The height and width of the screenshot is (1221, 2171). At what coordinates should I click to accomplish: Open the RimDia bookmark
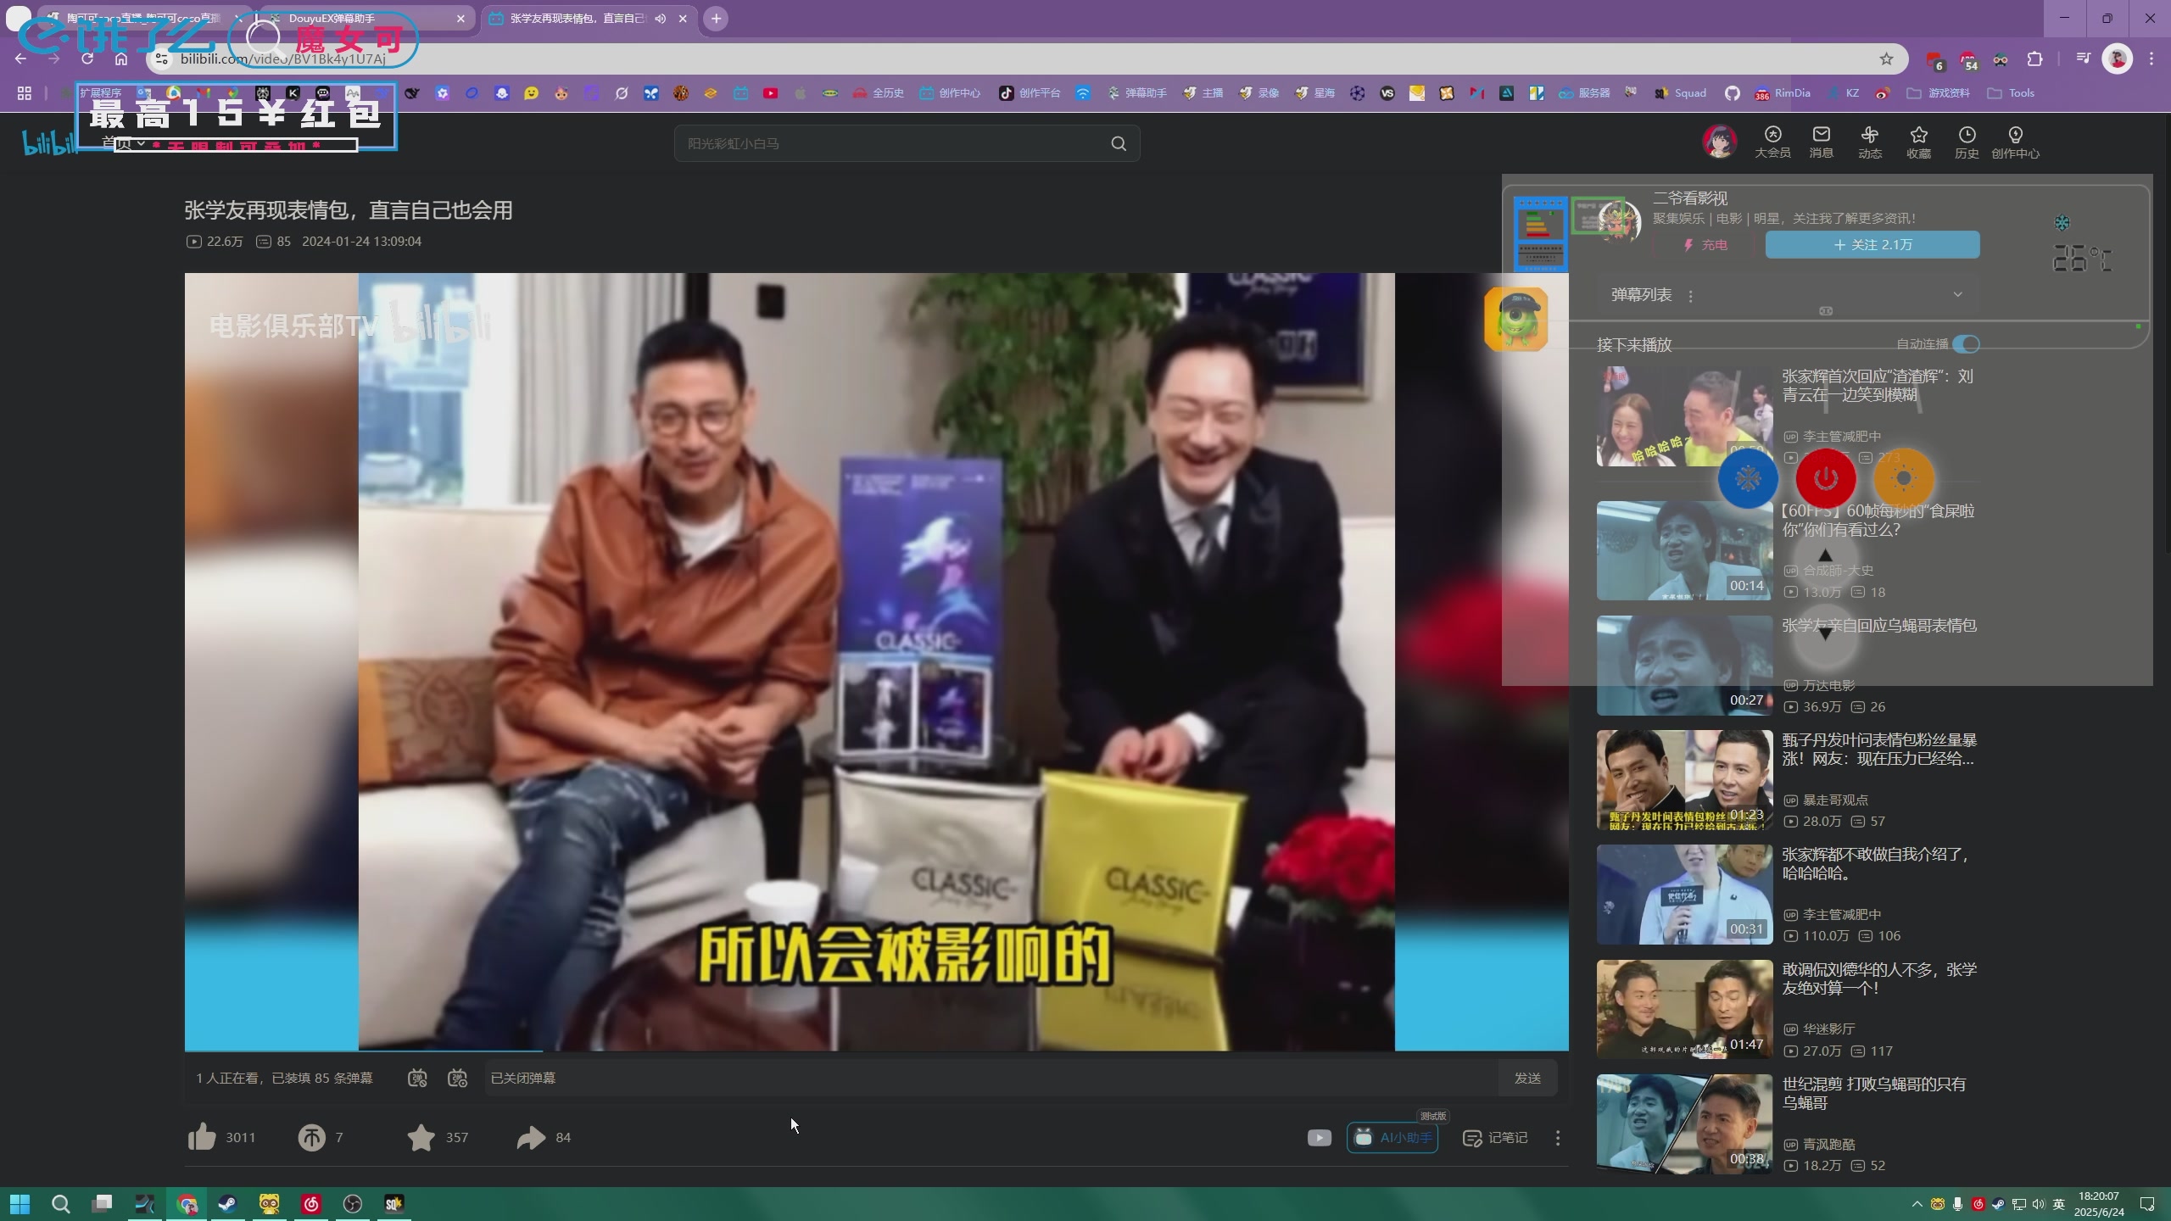1783,93
